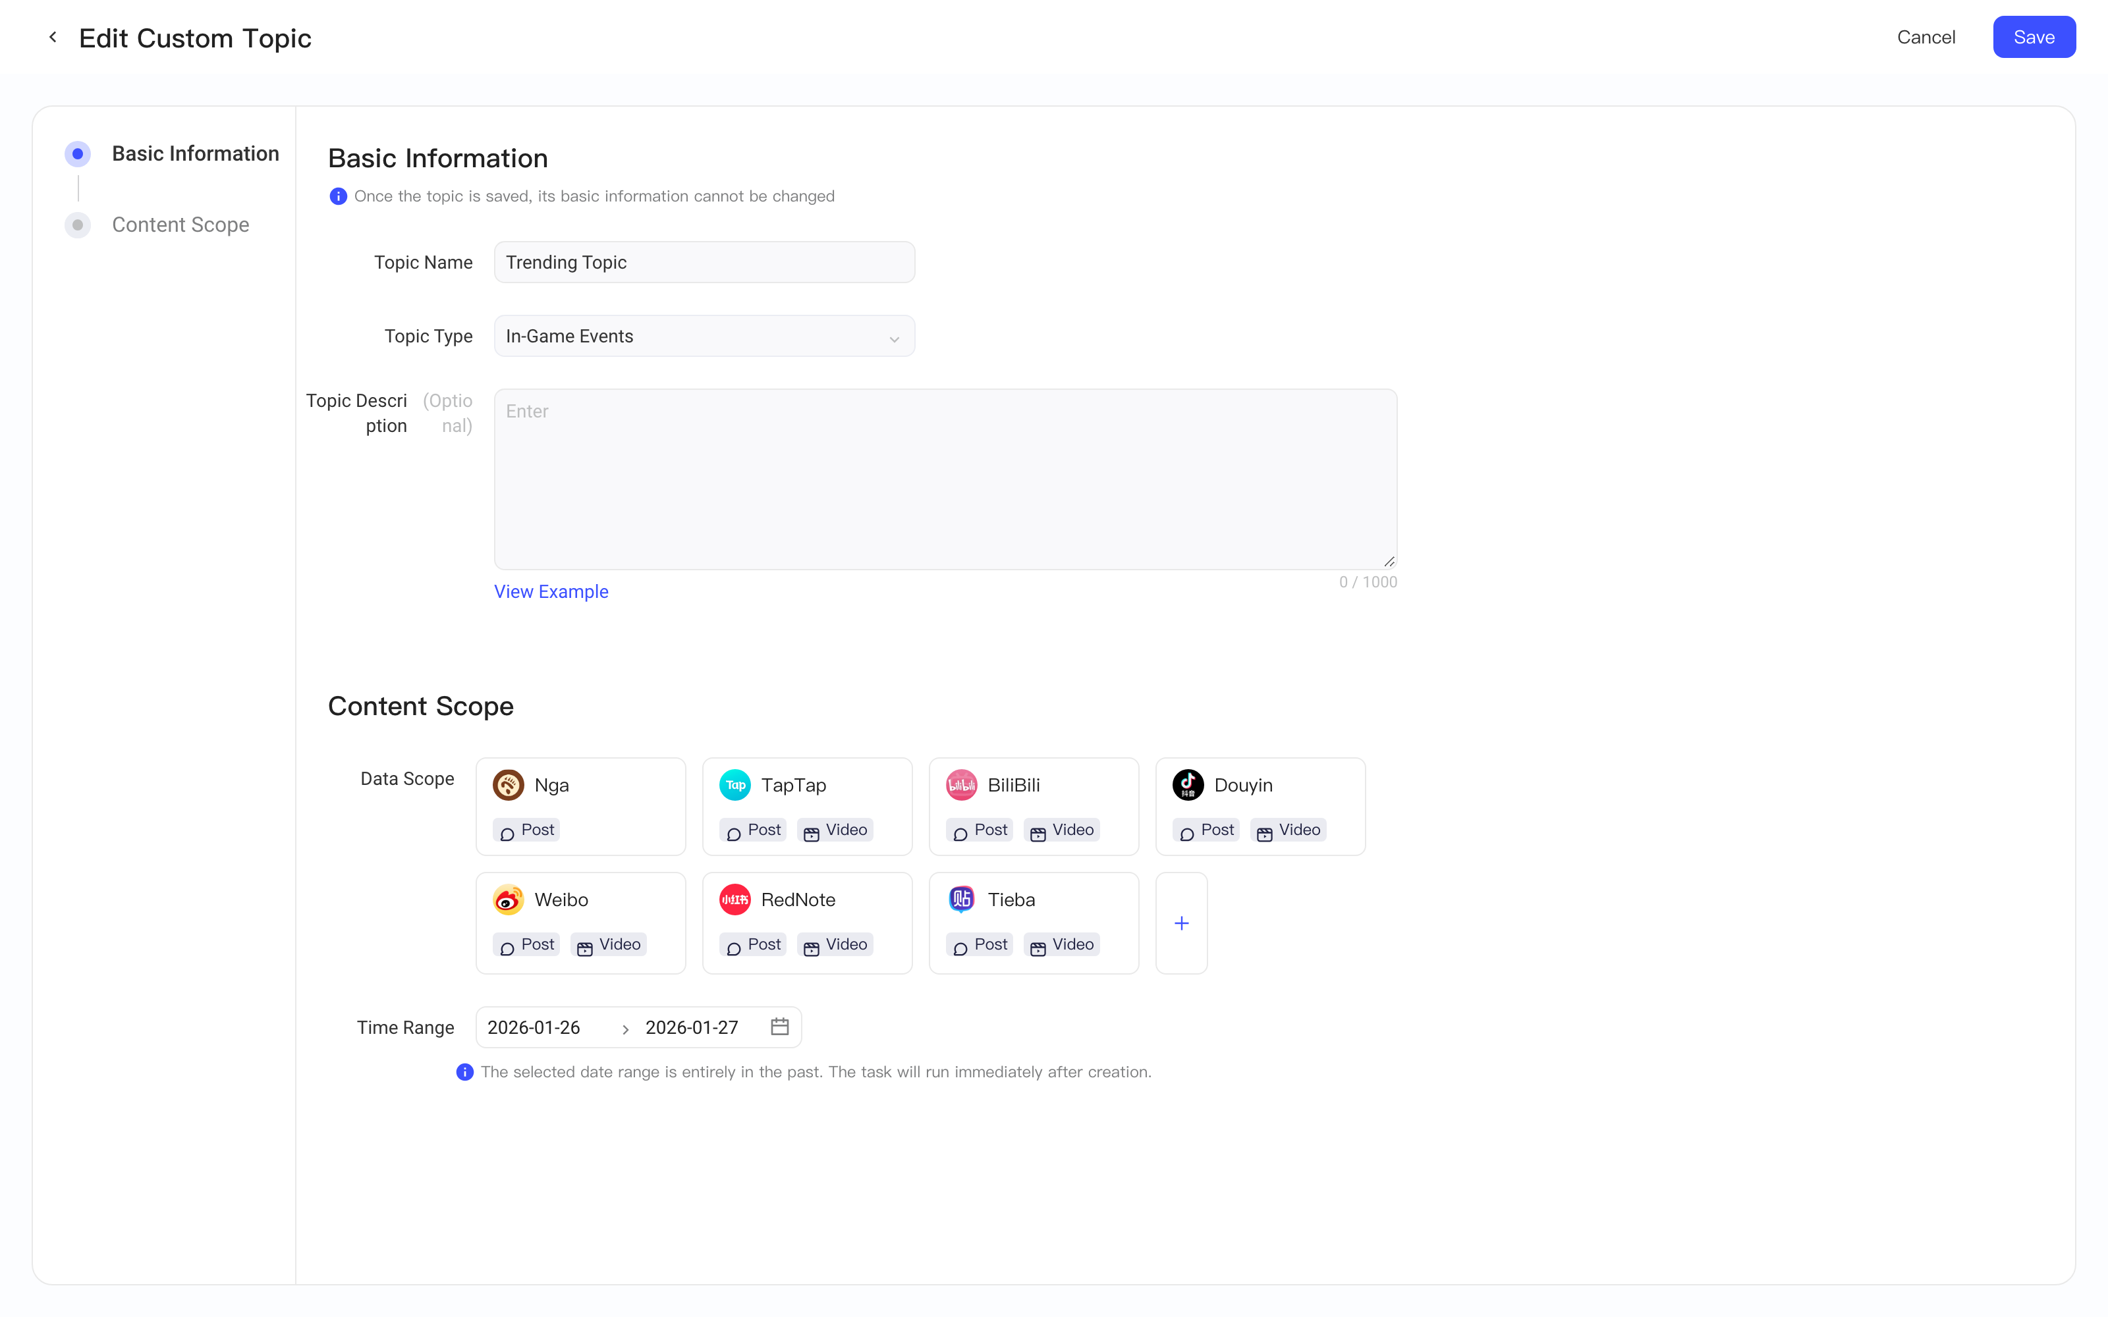The width and height of the screenshot is (2108, 1317).
Task: Click the BiliBili platform logo
Action: [x=961, y=785]
